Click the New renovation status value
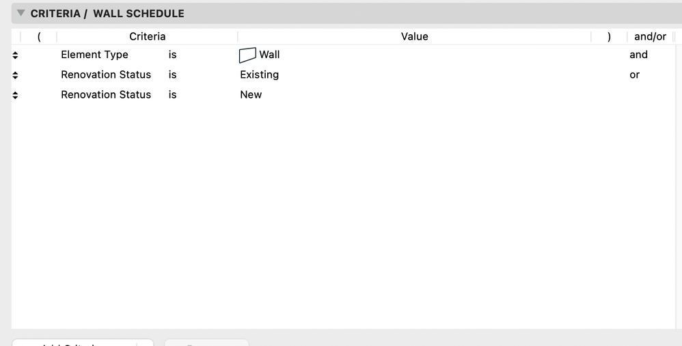The height and width of the screenshot is (346, 682). [251, 94]
